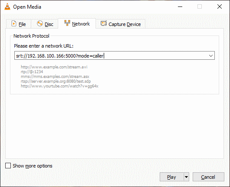This screenshot has width=230, height=187.
Task: Open the Capture Device tab
Action: 121,24
